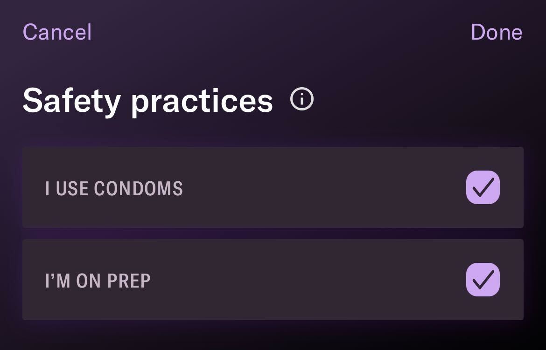Save safety practices with the Done link
Screen dimensions: 546x350
tap(496, 32)
